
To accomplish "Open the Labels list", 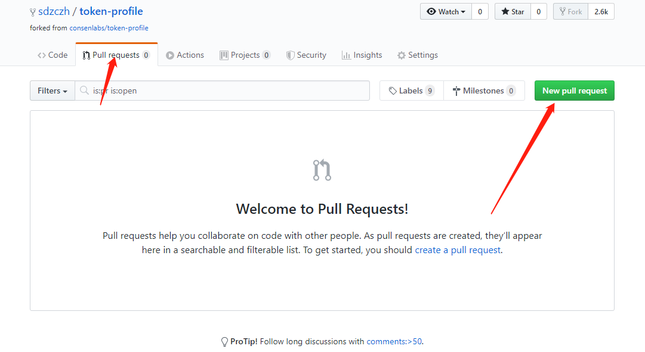I will coord(411,91).
